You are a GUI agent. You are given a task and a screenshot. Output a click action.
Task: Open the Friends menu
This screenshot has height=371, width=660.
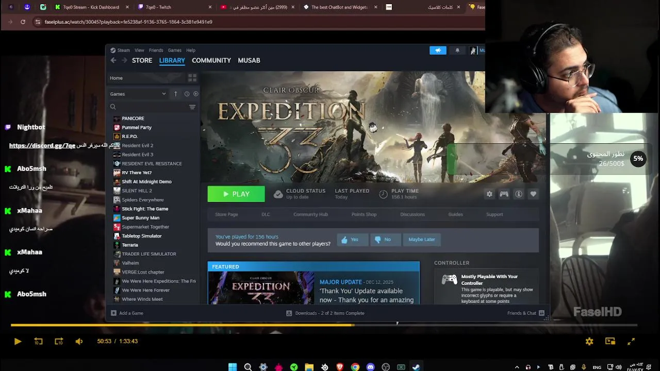pos(156,50)
